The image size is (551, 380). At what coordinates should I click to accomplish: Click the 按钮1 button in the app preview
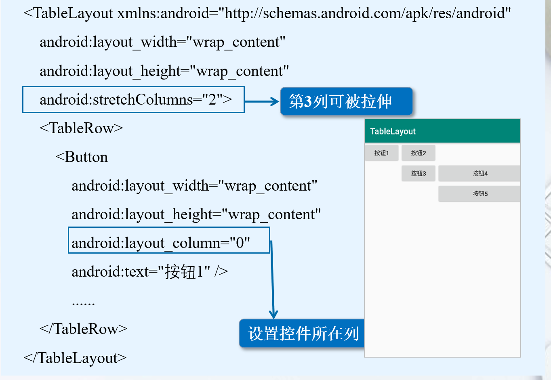pos(382,153)
